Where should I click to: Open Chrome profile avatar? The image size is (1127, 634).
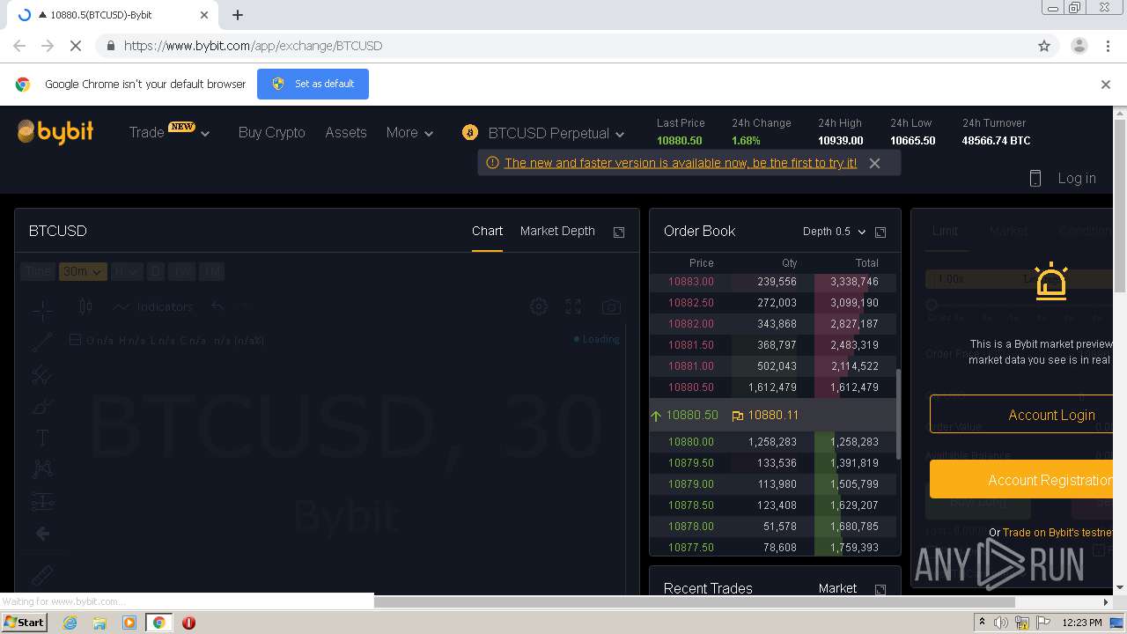tap(1079, 46)
